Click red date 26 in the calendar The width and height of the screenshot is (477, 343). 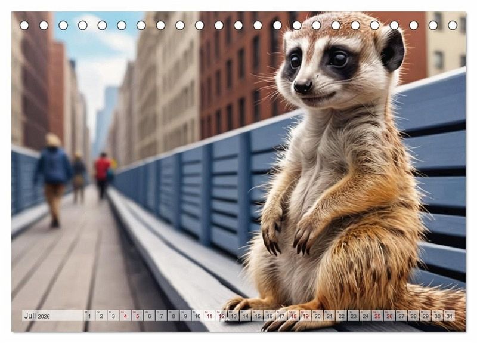click(389, 316)
